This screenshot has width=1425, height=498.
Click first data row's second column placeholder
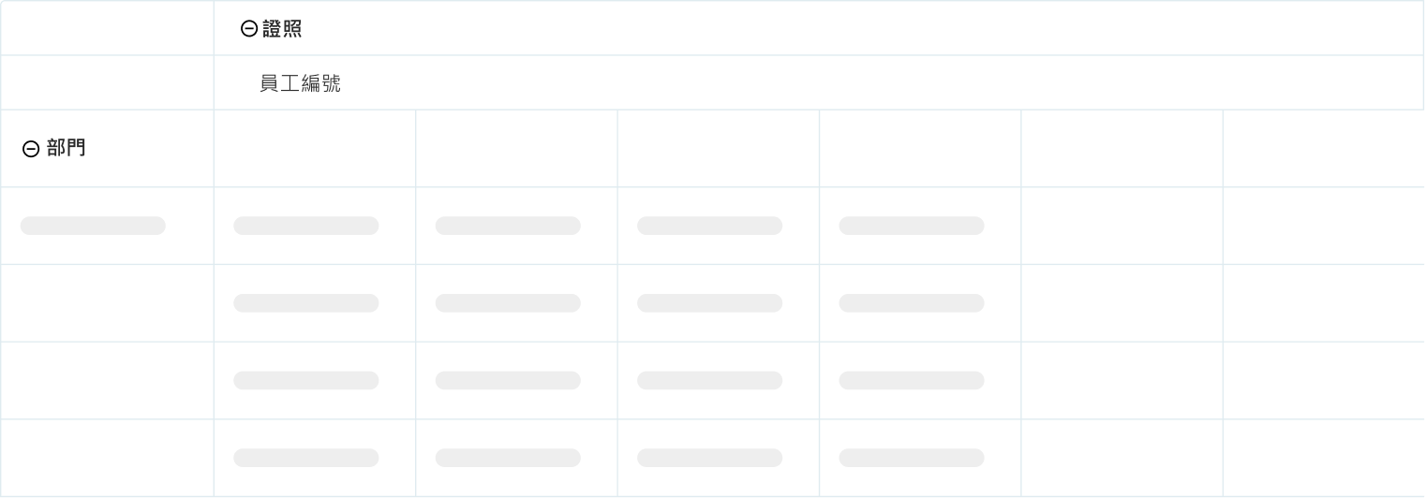(x=508, y=226)
